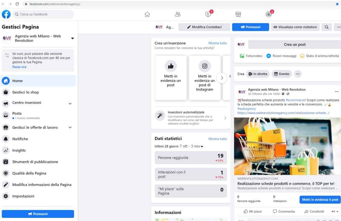Image resolution: width=341 pixels, height=221 pixels.
Task: Reload the page with browser refresh icon
Action: (x=17, y=4)
